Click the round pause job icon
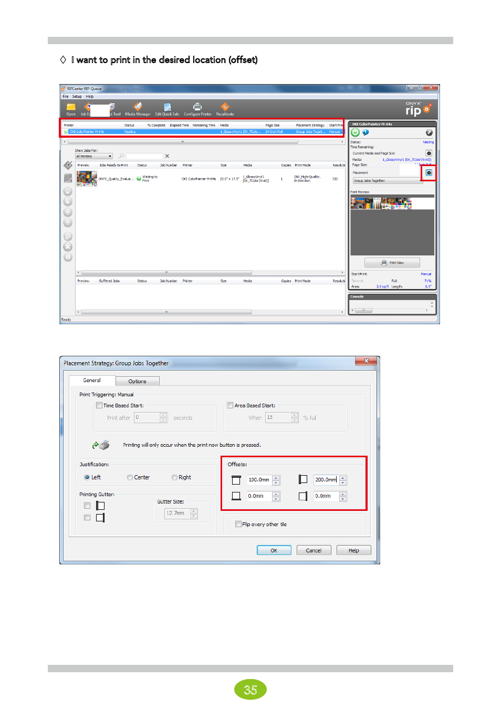 [x=68, y=257]
